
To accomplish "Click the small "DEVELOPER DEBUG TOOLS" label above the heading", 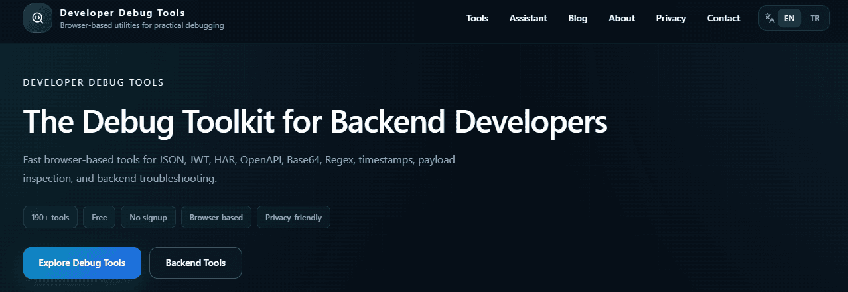I will click(94, 82).
